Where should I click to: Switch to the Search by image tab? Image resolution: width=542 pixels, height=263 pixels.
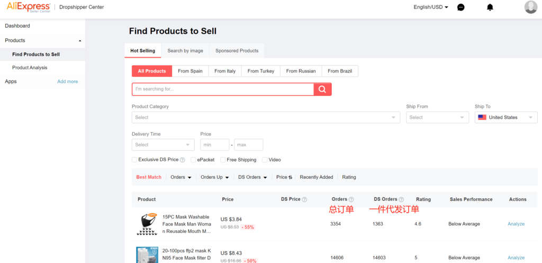(x=185, y=50)
